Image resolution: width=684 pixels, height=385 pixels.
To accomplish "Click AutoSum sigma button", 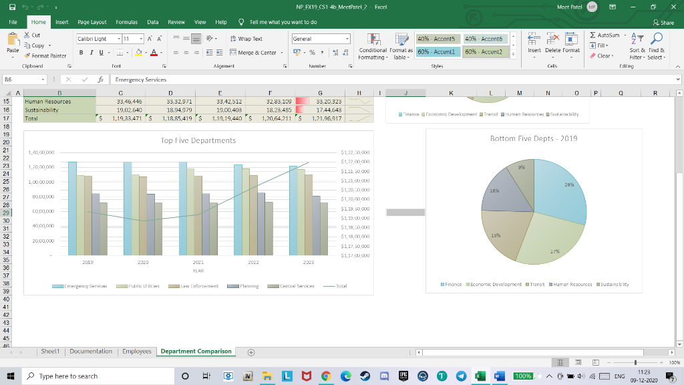I will tap(604, 35).
